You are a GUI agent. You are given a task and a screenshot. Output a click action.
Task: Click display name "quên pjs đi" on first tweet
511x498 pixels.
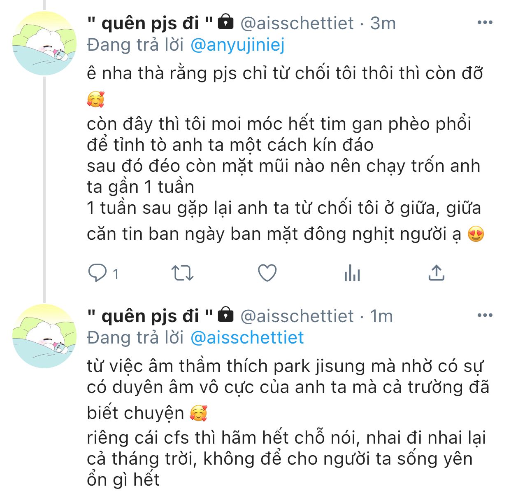pyautogui.click(x=150, y=23)
